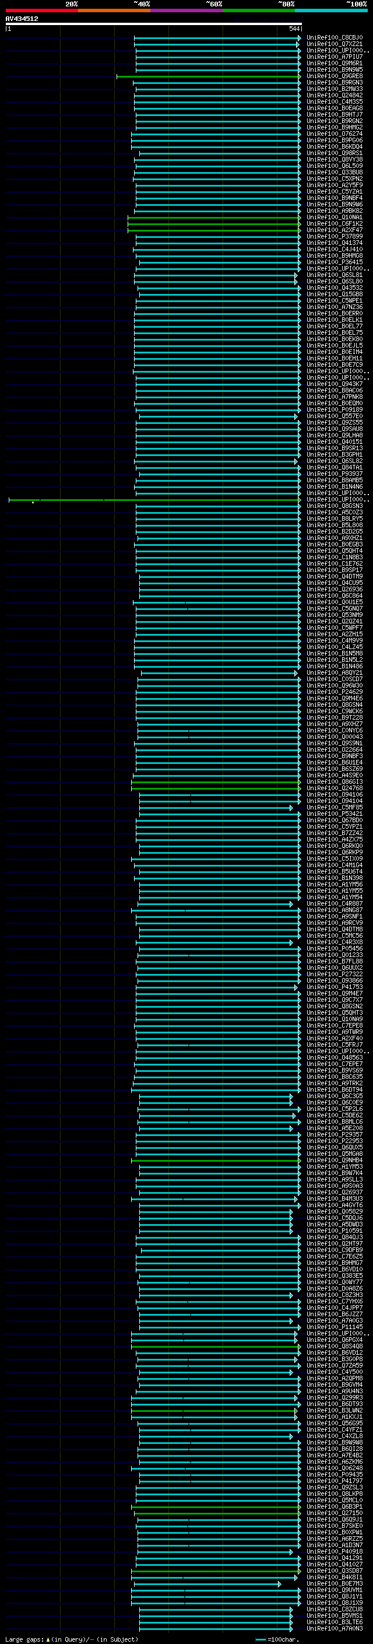Click the green alignment bar for UniRef100_Q86GI3
This screenshot has height=1644, width=373.
(216, 782)
